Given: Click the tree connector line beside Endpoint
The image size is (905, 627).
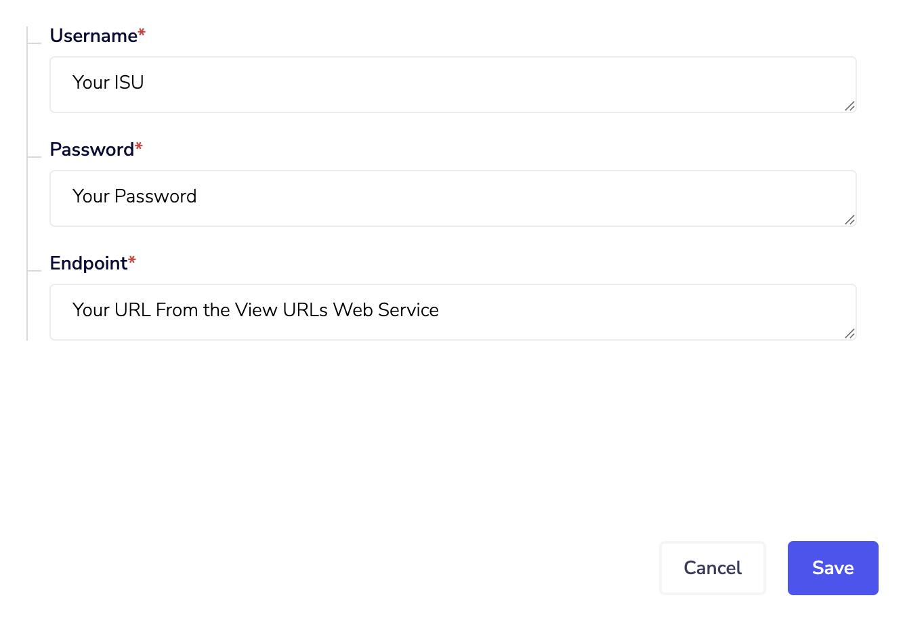Looking at the screenshot, I should (34, 270).
